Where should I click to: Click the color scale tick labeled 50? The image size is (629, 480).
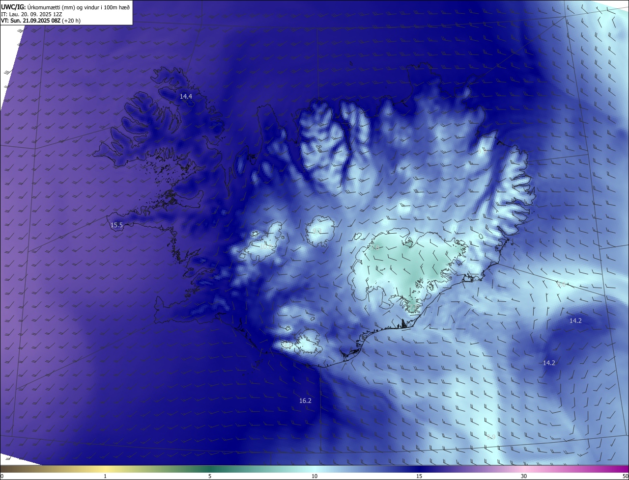pos(625,476)
